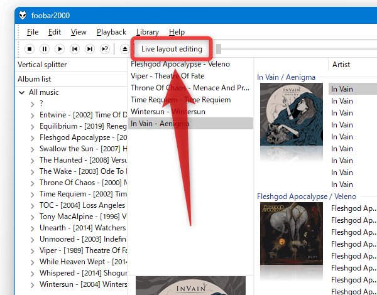Expand the Whispered - [2014] Shogun node
This screenshot has height=295, width=377.
pos(32,274)
